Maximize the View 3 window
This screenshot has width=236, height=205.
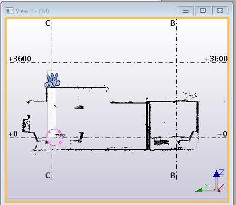(x=203, y=11)
